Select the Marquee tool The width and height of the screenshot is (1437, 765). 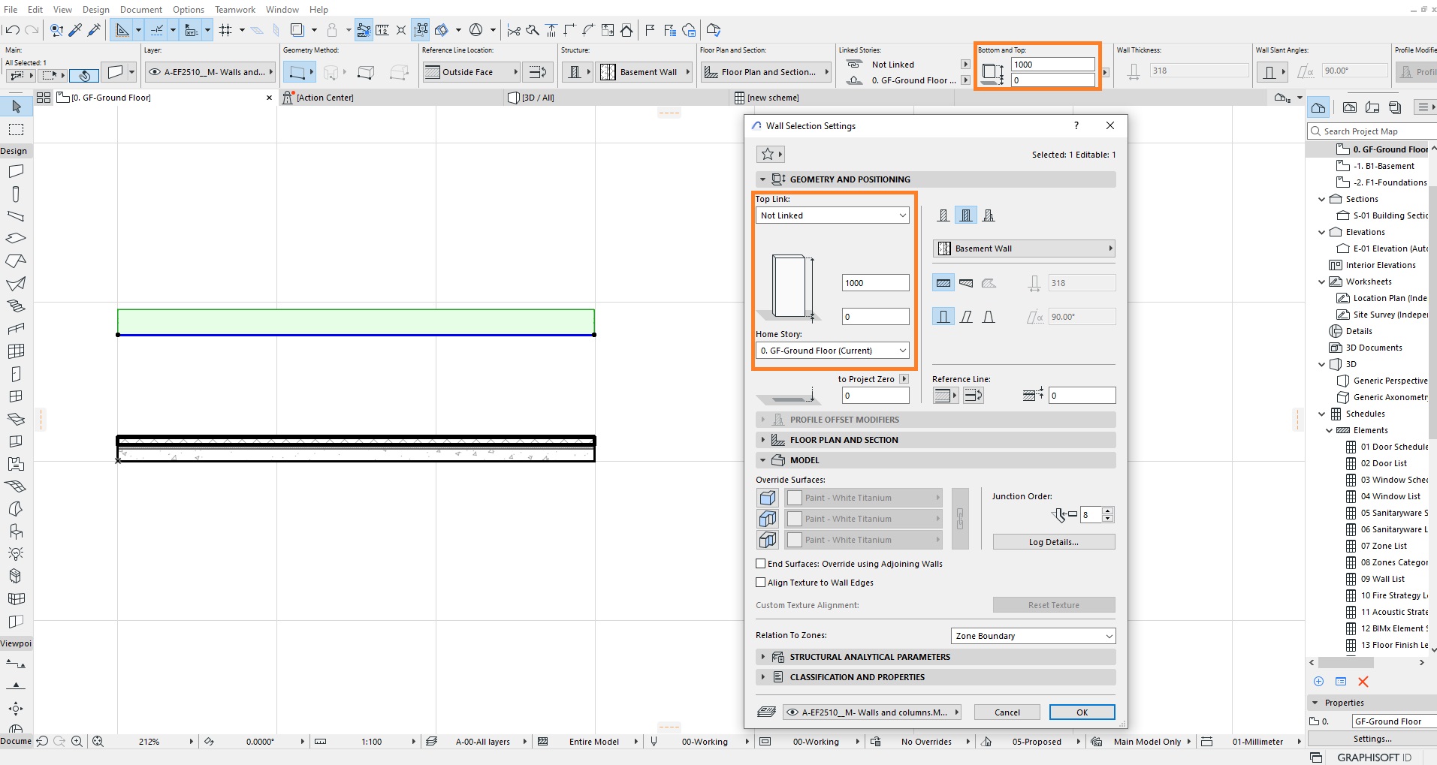pos(17,130)
